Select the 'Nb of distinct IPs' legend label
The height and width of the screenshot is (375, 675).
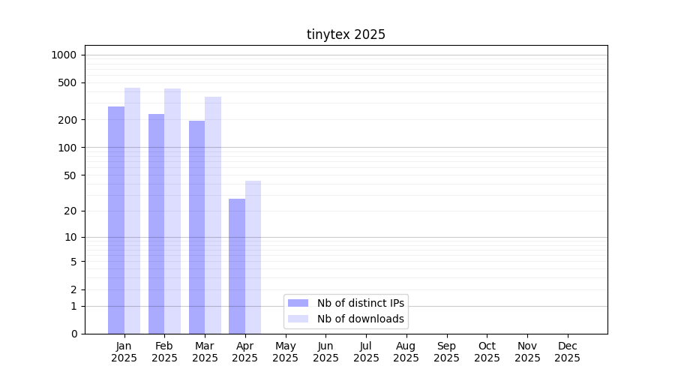361,303
